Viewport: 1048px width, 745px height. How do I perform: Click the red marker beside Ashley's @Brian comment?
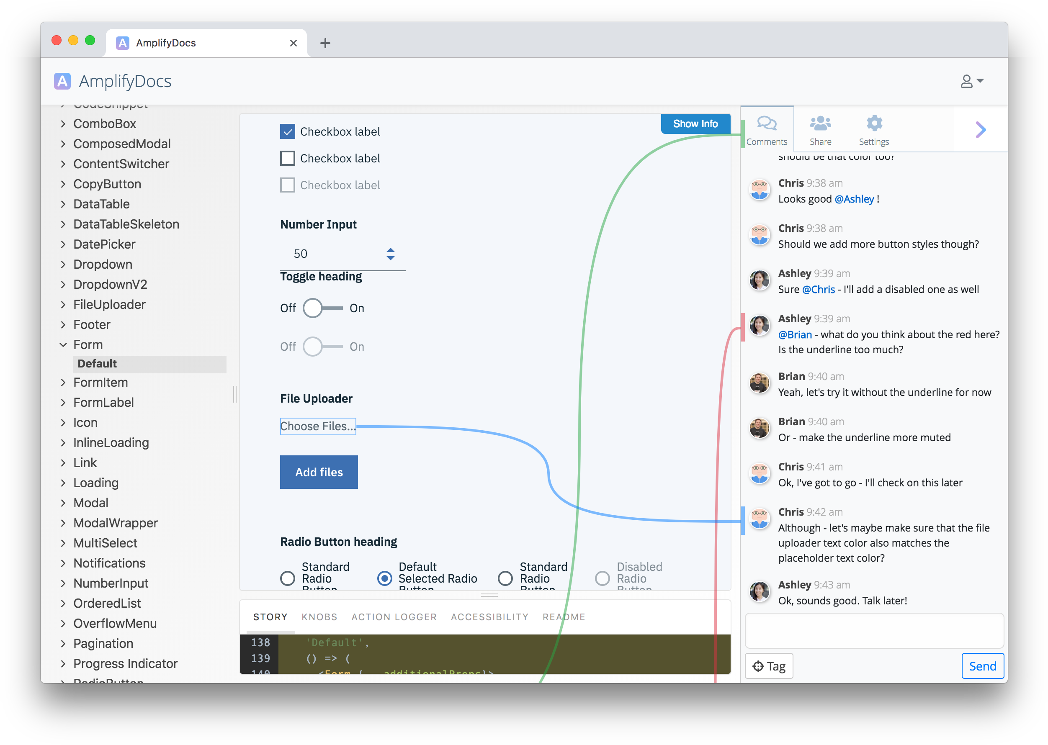(742, 328)
